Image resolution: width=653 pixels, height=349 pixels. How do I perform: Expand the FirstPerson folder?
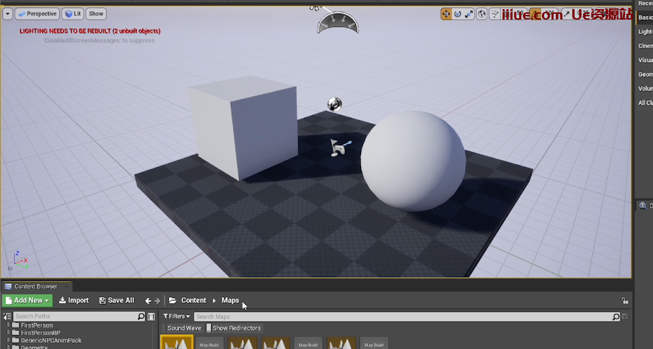(x=9, y=325)
